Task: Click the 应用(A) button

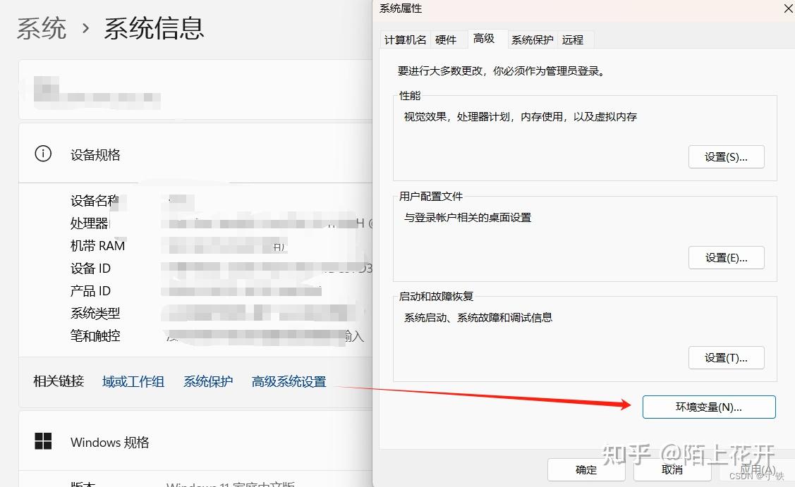Action: [x=758, y=469]
